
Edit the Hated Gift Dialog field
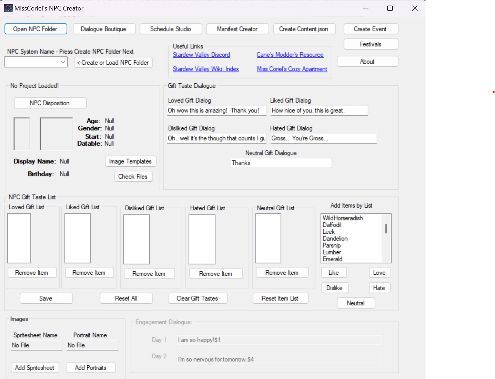pos(323,139)
